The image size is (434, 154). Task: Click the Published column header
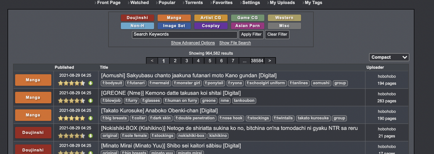[x=64, y=68]
